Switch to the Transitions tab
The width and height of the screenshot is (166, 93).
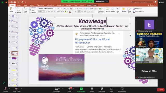point(40,5)
